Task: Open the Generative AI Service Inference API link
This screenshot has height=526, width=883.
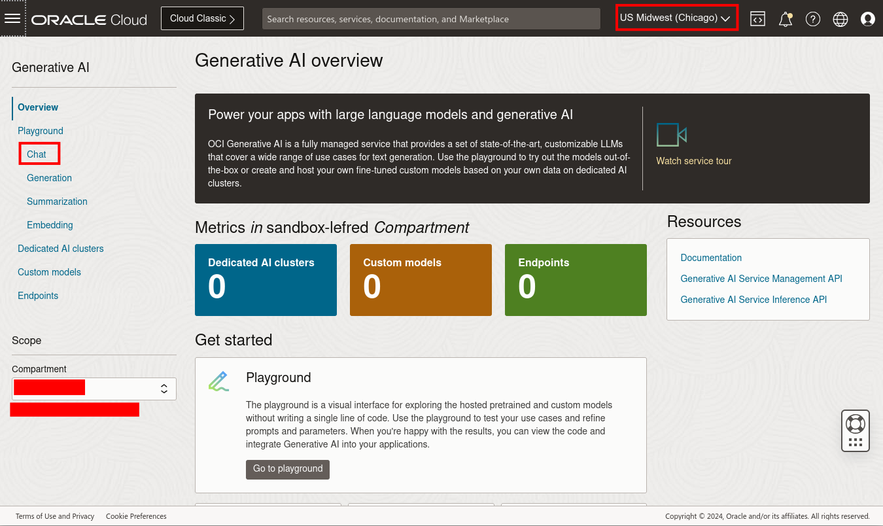Action: (753, 300)
